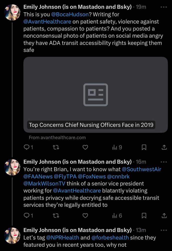Reply to Emily Johnson's first tweet
172x251 pixels.
click(27, 147)
